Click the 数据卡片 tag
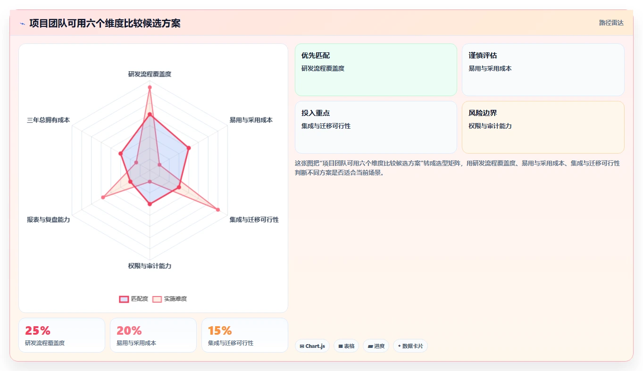Image resolution: width=643 pixels, height=371 pixels. [410, 346]
